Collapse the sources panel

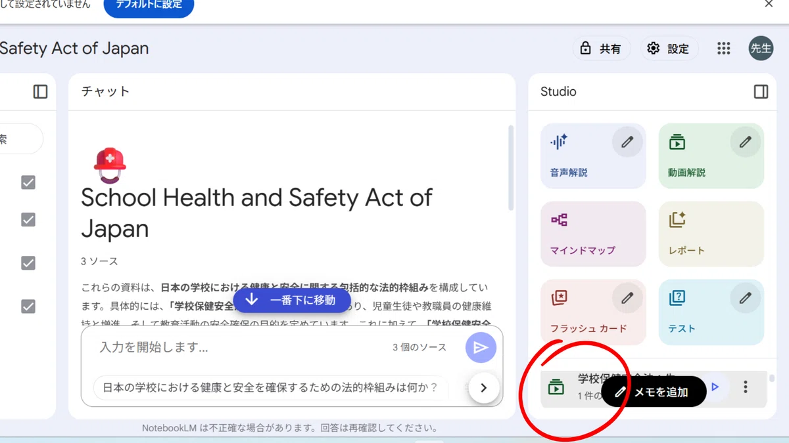(x=41, y=92)
